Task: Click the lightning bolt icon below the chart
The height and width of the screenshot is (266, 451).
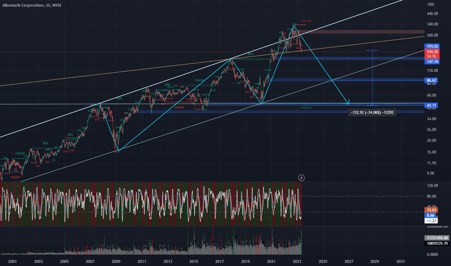Action: [301, 177]
